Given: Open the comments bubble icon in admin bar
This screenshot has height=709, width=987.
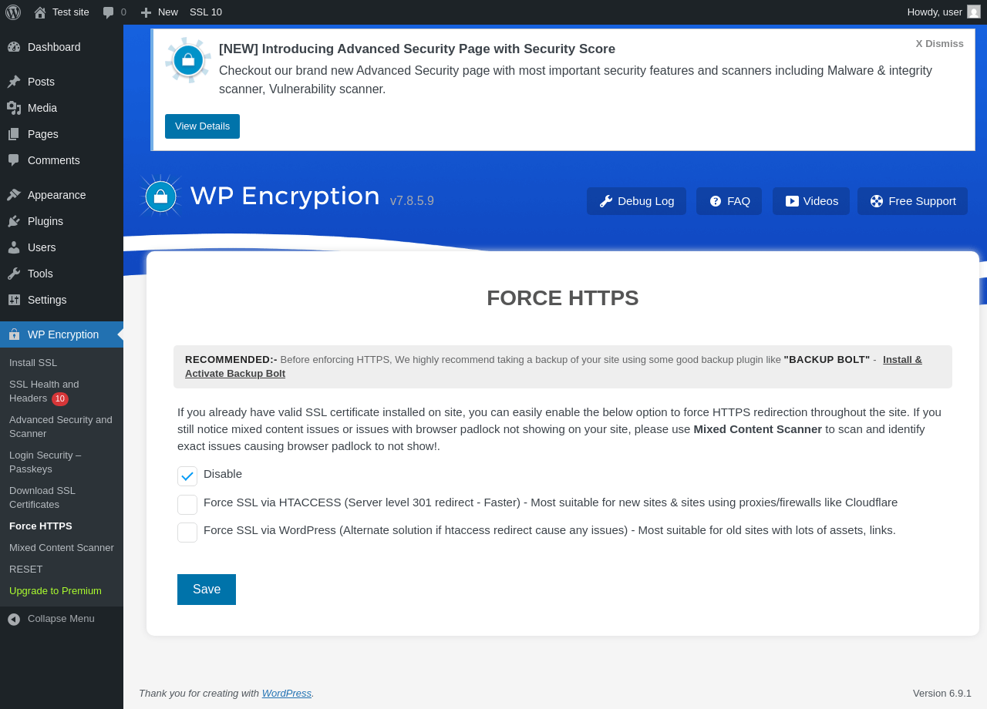Looking at the screenshot, I should (109, 12).
